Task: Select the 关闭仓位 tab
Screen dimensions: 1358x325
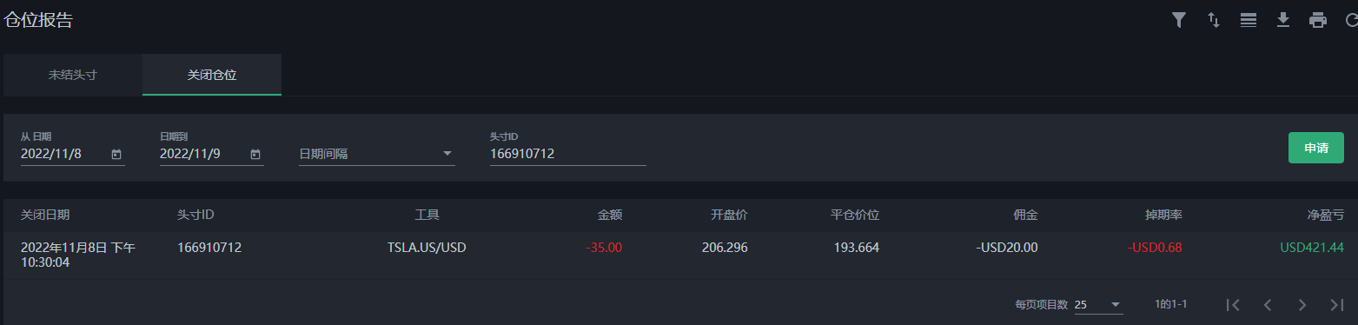Action: pos(212,75)
